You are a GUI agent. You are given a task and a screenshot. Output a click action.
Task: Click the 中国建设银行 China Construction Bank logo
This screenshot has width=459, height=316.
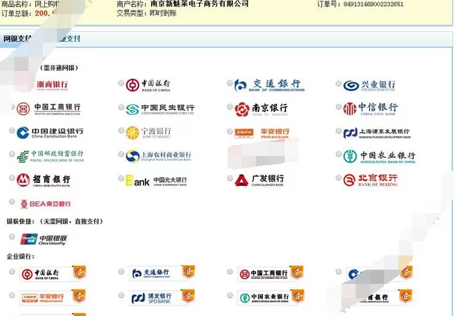coord(50,132)
